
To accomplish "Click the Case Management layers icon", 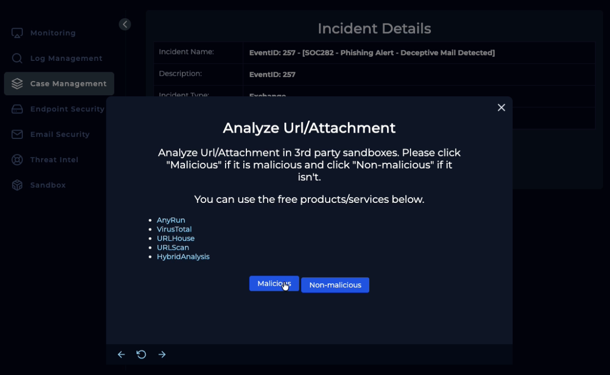I will [x=17, y=84].
